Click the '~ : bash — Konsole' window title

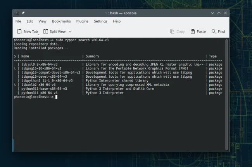121,13
